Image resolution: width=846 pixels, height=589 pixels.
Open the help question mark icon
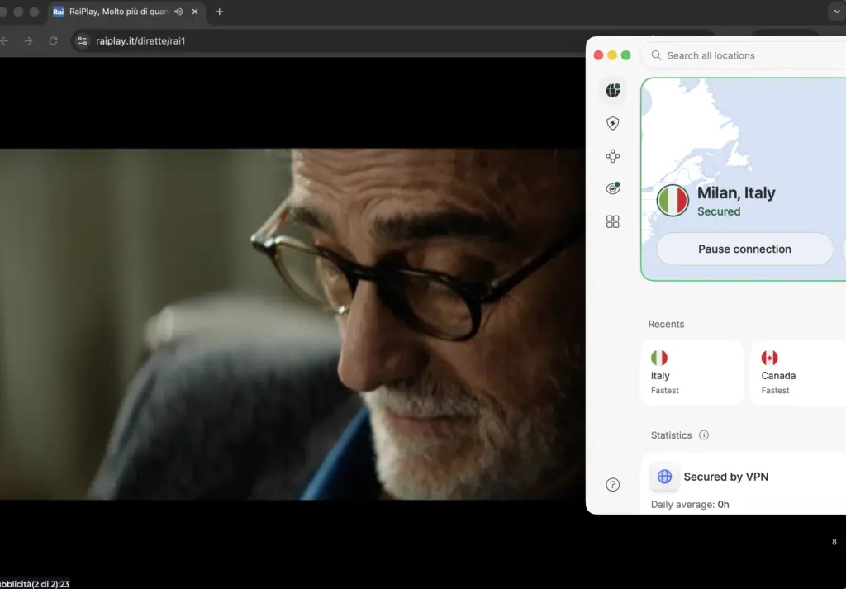(612, 484)
